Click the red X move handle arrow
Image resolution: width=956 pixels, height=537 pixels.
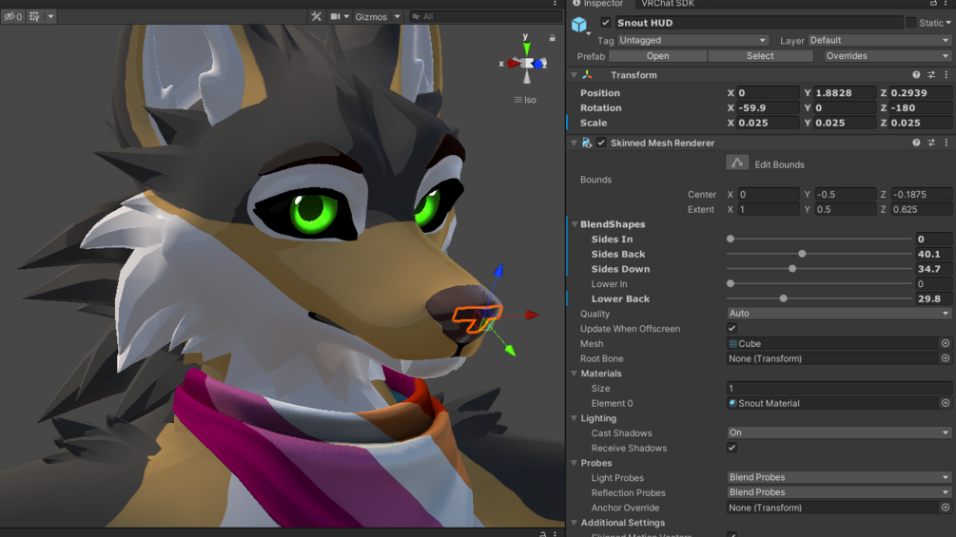coord(533,315)
